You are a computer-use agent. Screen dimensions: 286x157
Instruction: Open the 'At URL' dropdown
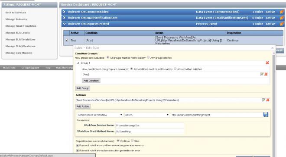click(x=147, y=115)
